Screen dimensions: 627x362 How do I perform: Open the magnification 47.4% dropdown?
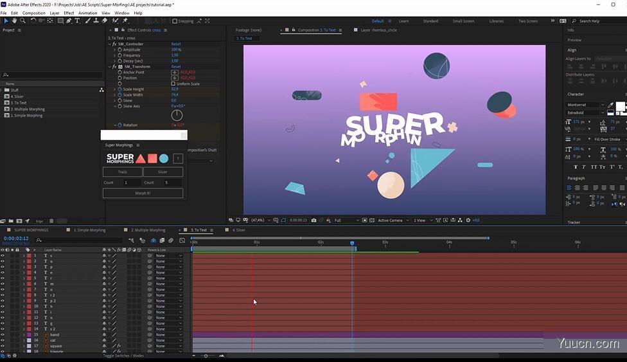coord(261,221)
